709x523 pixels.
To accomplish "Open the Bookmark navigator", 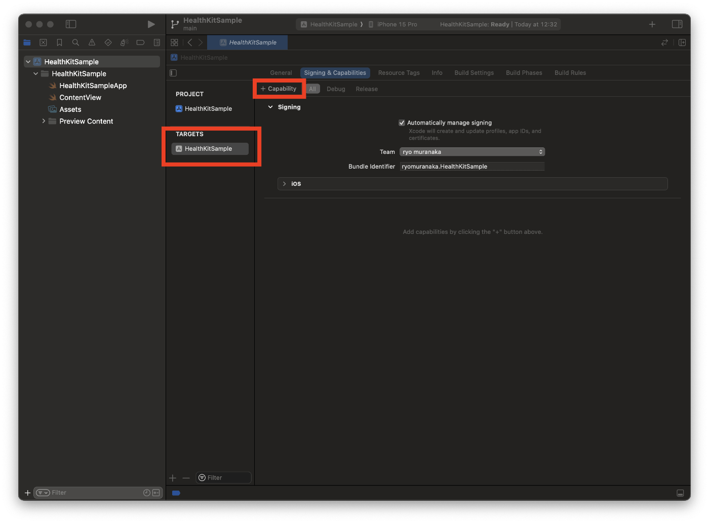I will [x=59, y=43].
